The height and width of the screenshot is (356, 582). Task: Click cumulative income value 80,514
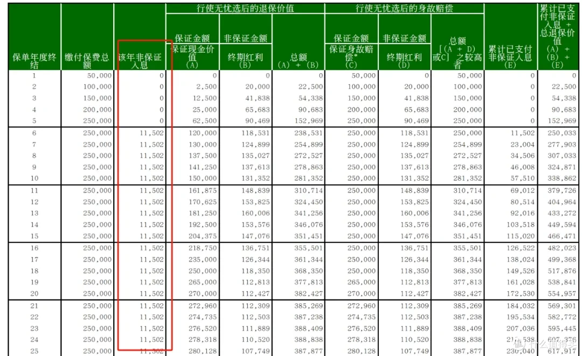(x=523, y=202)
